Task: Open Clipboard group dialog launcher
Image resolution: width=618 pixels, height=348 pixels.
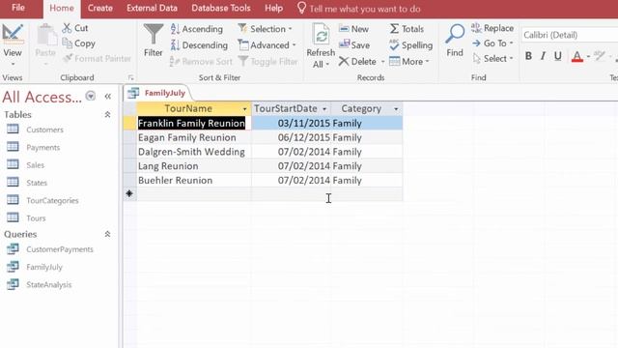Action: point(131,77)
